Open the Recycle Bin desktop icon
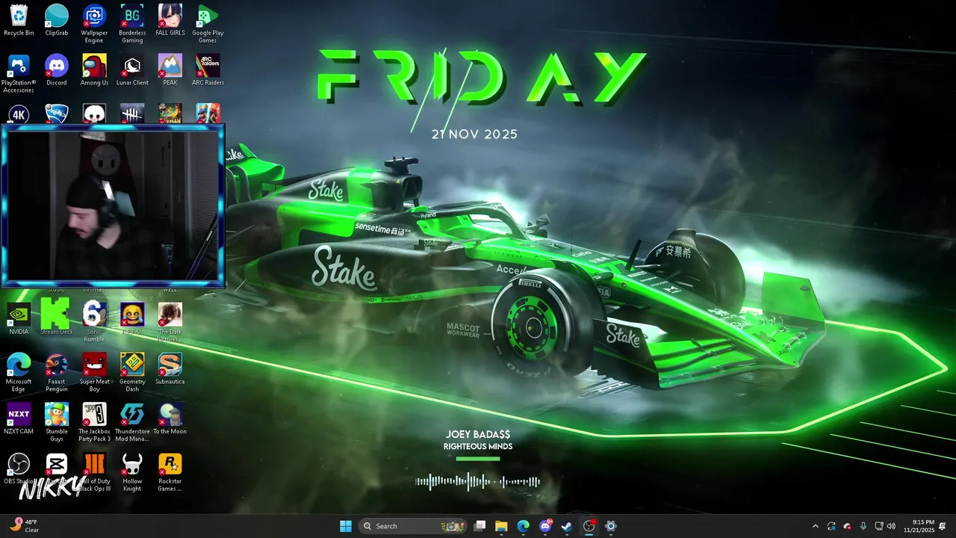Viewport: 956px width, 538px height. pyautogui.click(x=19, y=21)
